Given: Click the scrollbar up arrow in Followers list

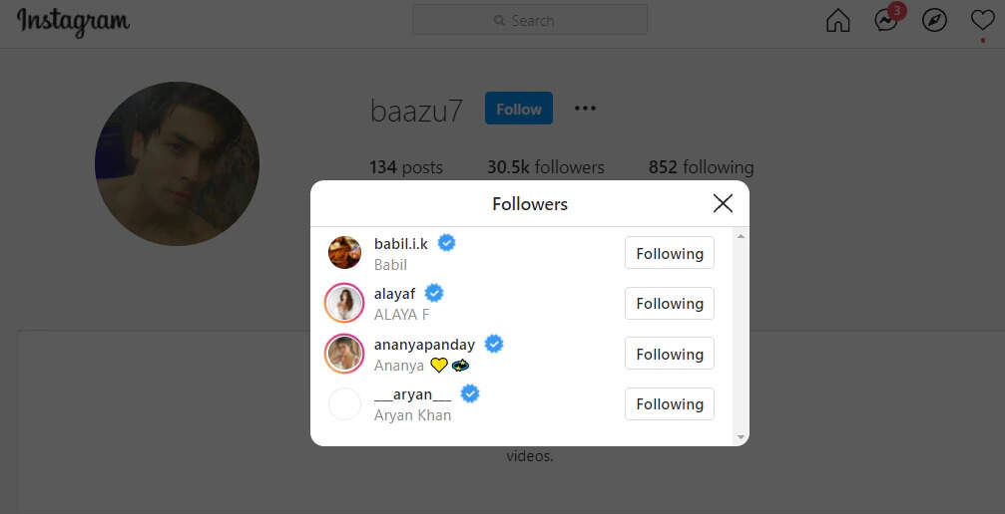Looking at the screenshot, I should (x=741, y=236).
